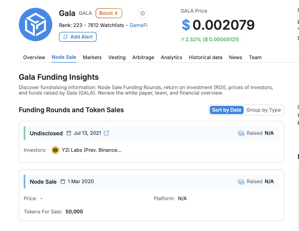299x231 pixels.
Task: Open the external link icon beside Jul 13, 2021
Action: pyautogui.click(x=106, y=133)
